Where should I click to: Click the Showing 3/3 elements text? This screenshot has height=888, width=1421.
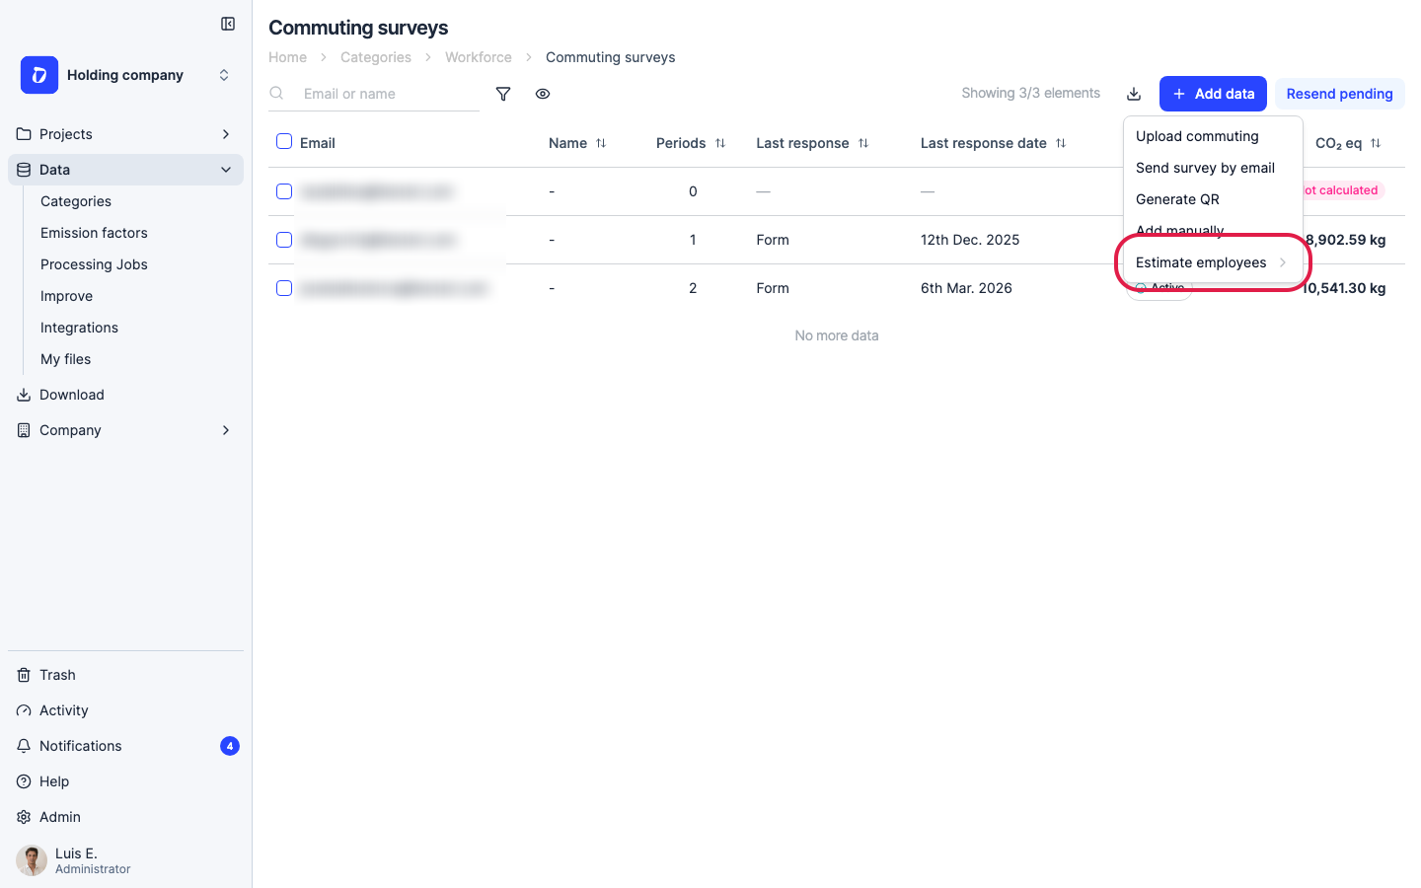point(1030,93)
